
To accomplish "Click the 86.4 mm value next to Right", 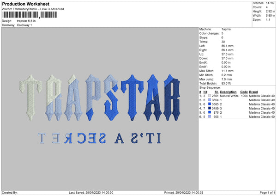I will coord(227,50).
